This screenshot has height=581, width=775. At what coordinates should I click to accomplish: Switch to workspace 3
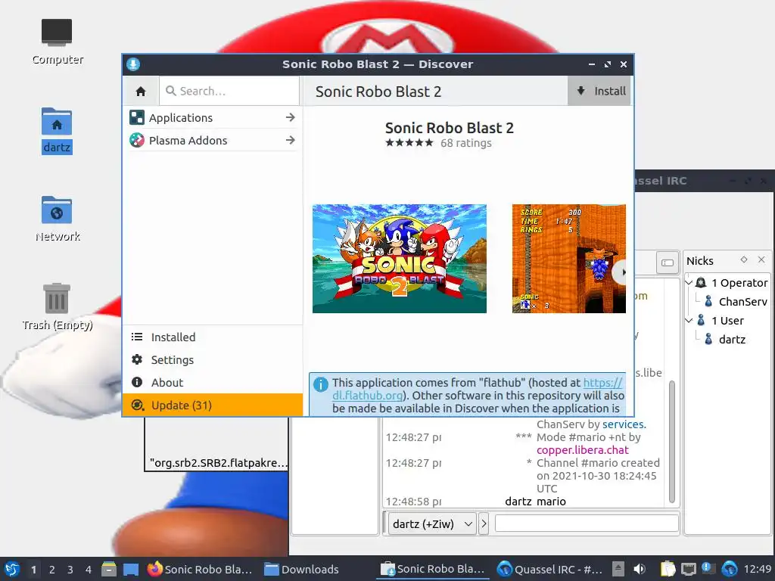tap(70, 570)
